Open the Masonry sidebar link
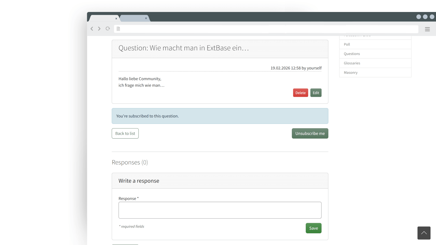Viewport: 436px width, 245px height. tap(351, 73)
